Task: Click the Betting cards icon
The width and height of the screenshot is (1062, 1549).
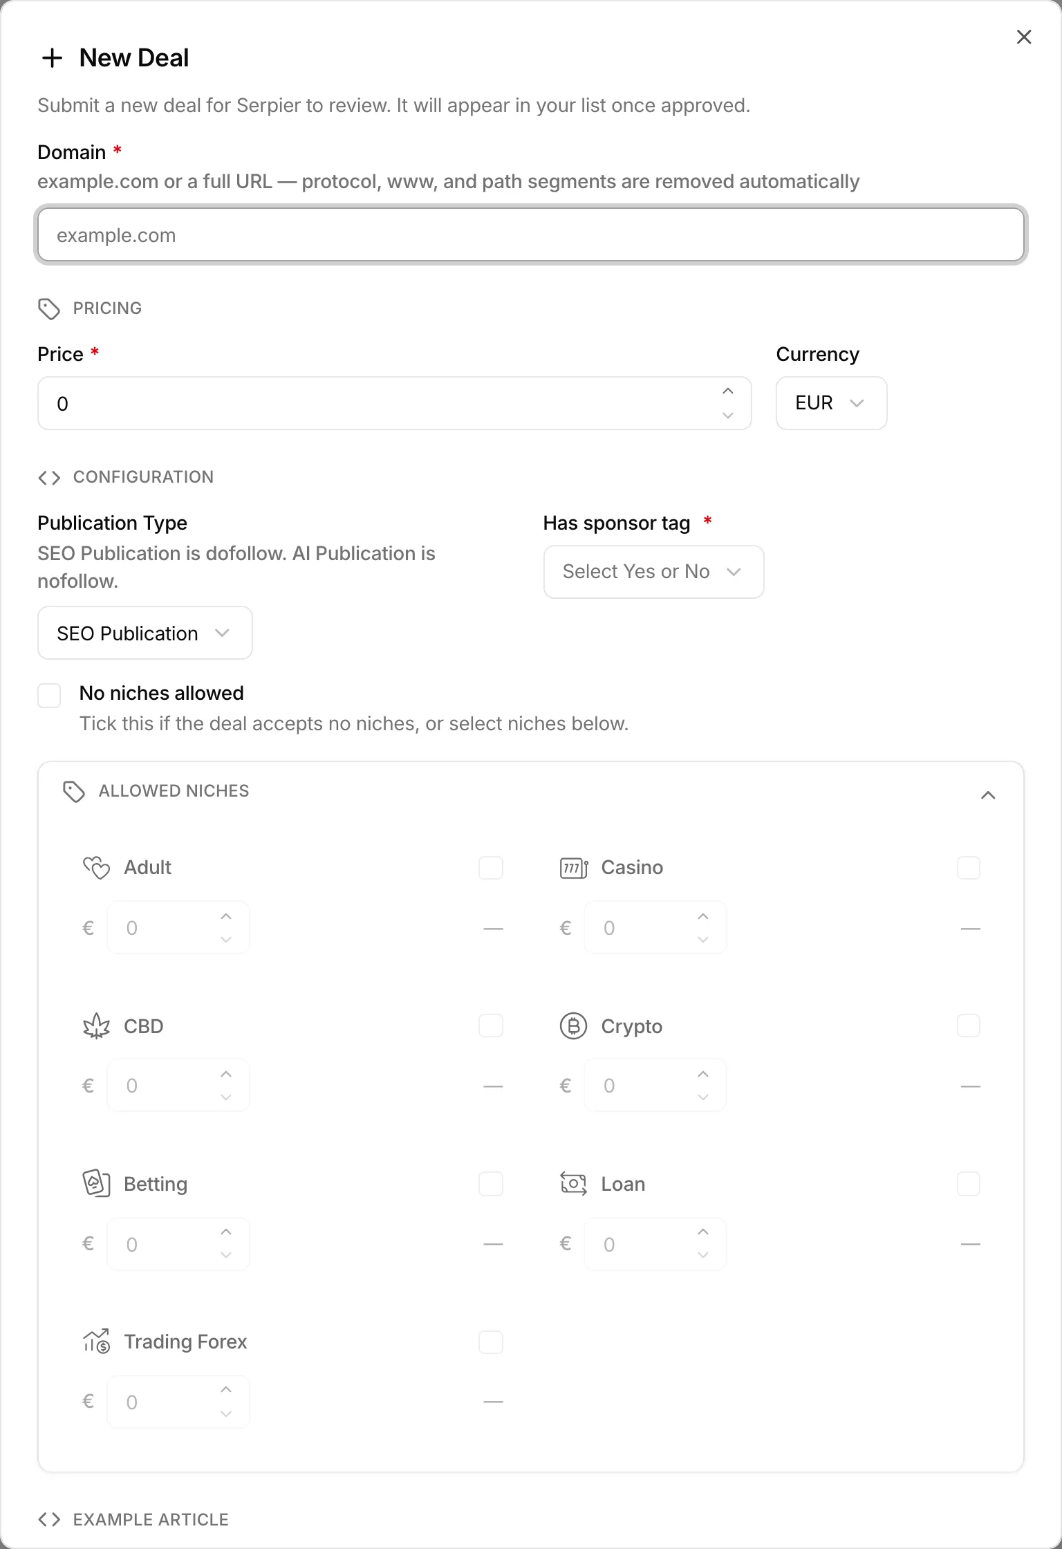Action: pos(96,1184)
